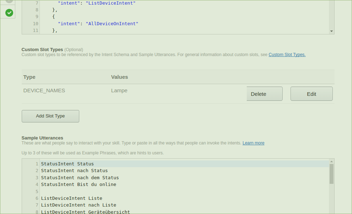352x214 pixels.
Task: Click "AllDeviceOnIntent" in the Intent Schema
Action: point(112,24)
